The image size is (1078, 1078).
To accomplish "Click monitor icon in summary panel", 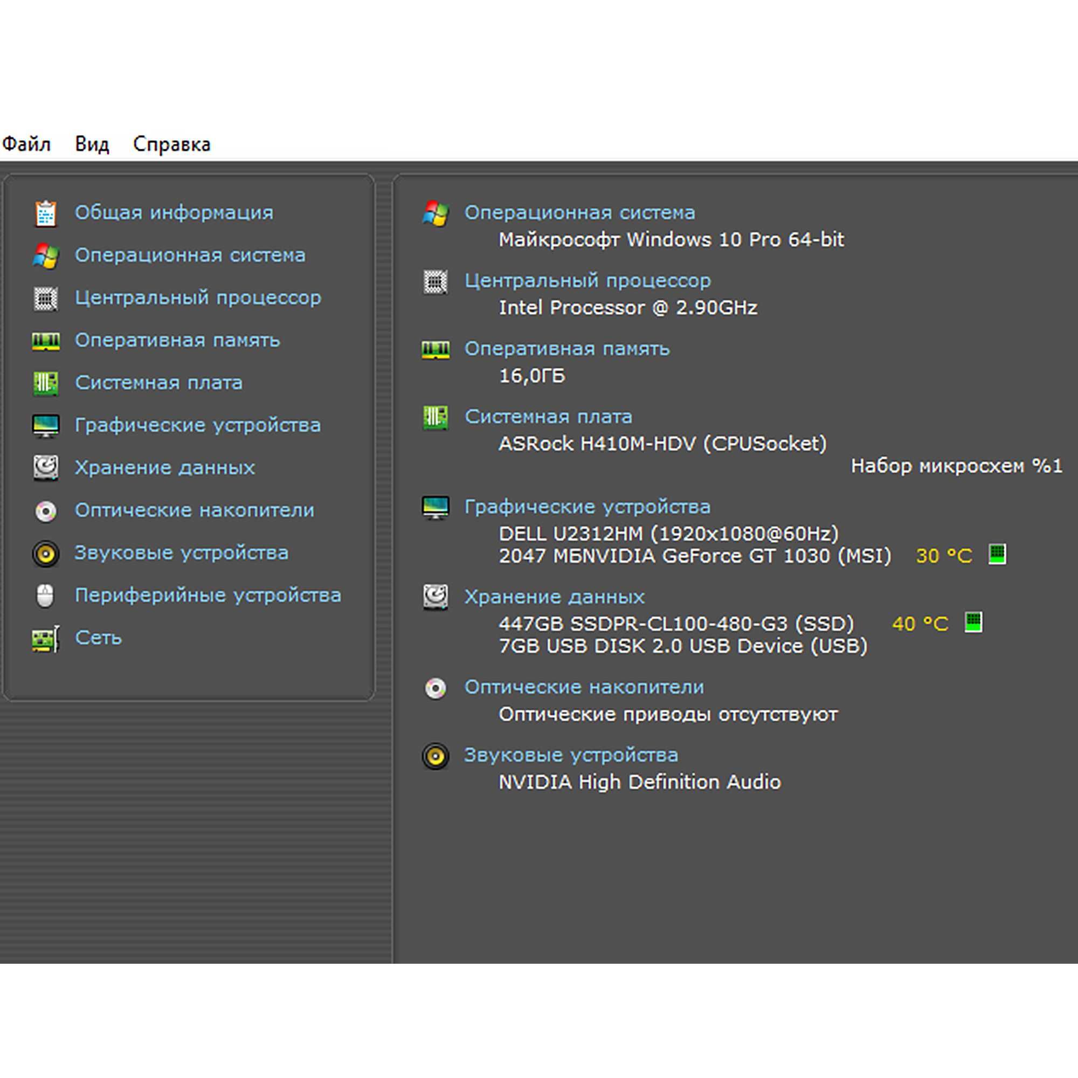I will 435,508.
